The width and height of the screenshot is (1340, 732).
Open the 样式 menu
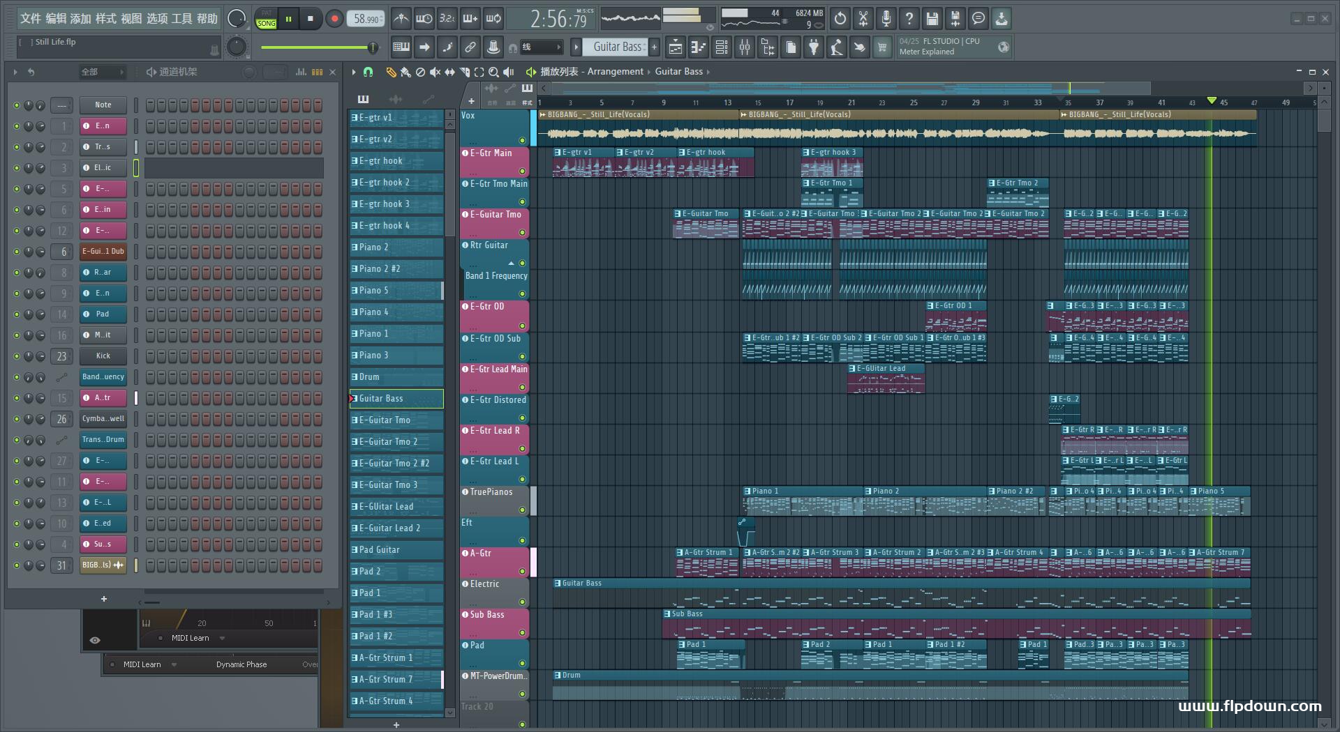click(x=105, y=19)
